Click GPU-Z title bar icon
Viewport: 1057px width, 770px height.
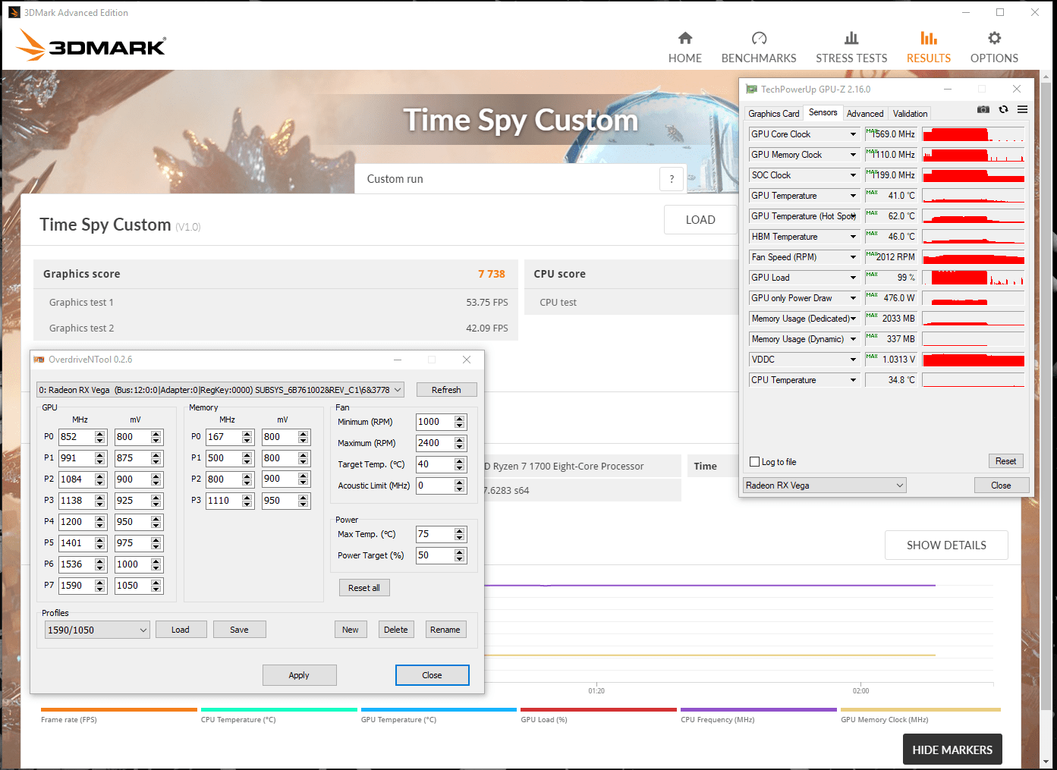[751, 90]
